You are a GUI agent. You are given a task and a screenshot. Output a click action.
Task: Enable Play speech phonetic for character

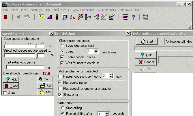click(x=60, y=88)
